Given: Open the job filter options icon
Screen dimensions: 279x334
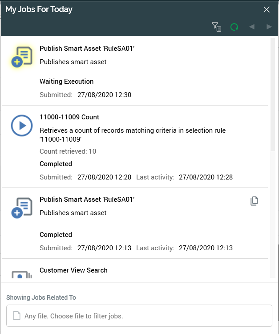Looking at the screenshot, I should tap(216, 27).
